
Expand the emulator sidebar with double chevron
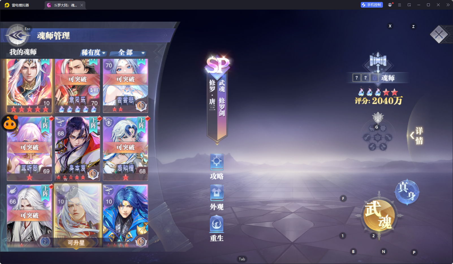coord(448,5)
